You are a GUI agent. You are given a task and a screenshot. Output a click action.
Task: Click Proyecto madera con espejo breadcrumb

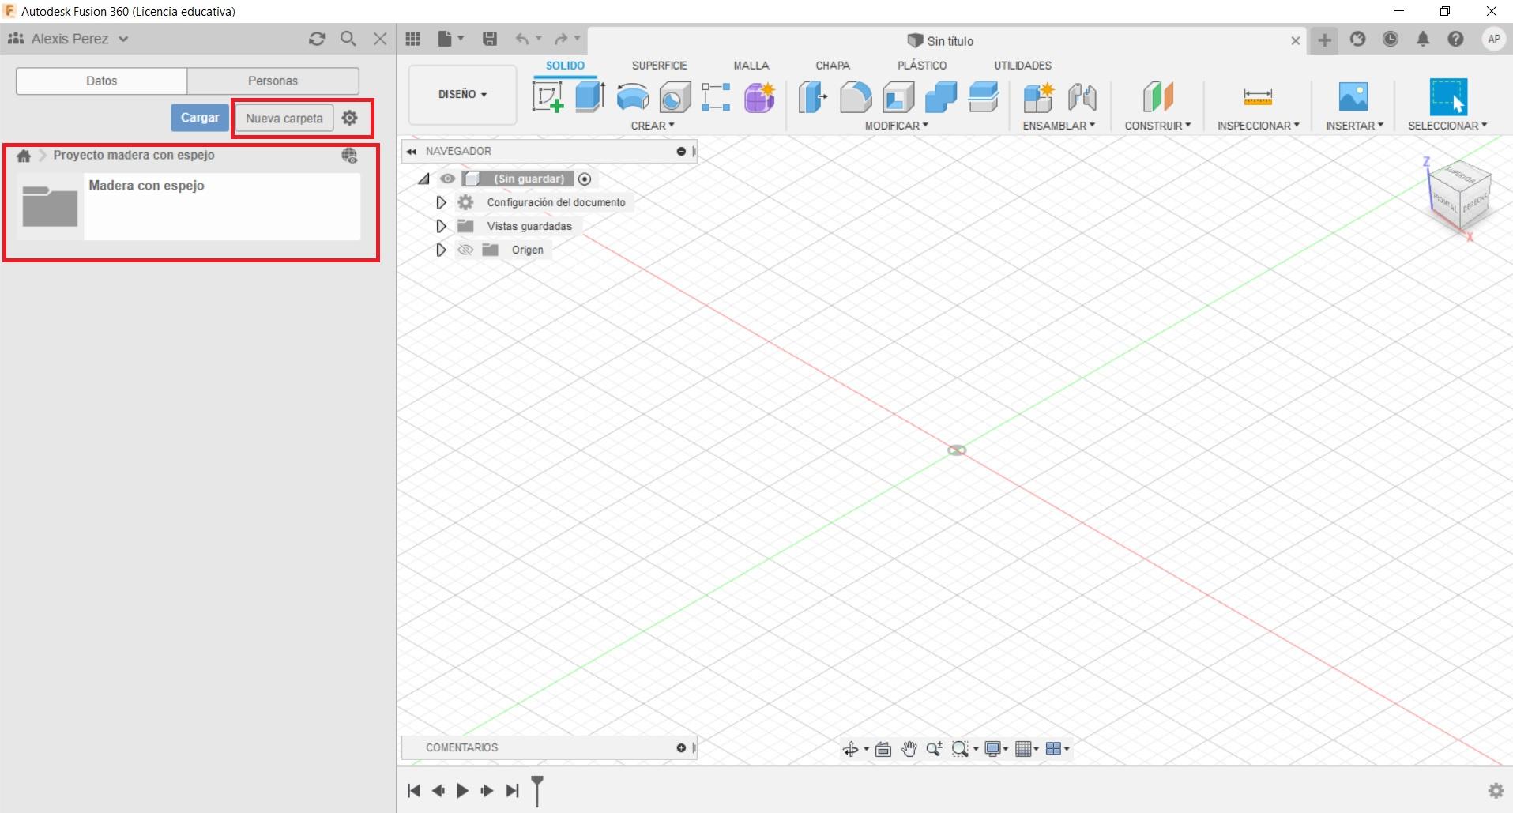coord(134,156)
